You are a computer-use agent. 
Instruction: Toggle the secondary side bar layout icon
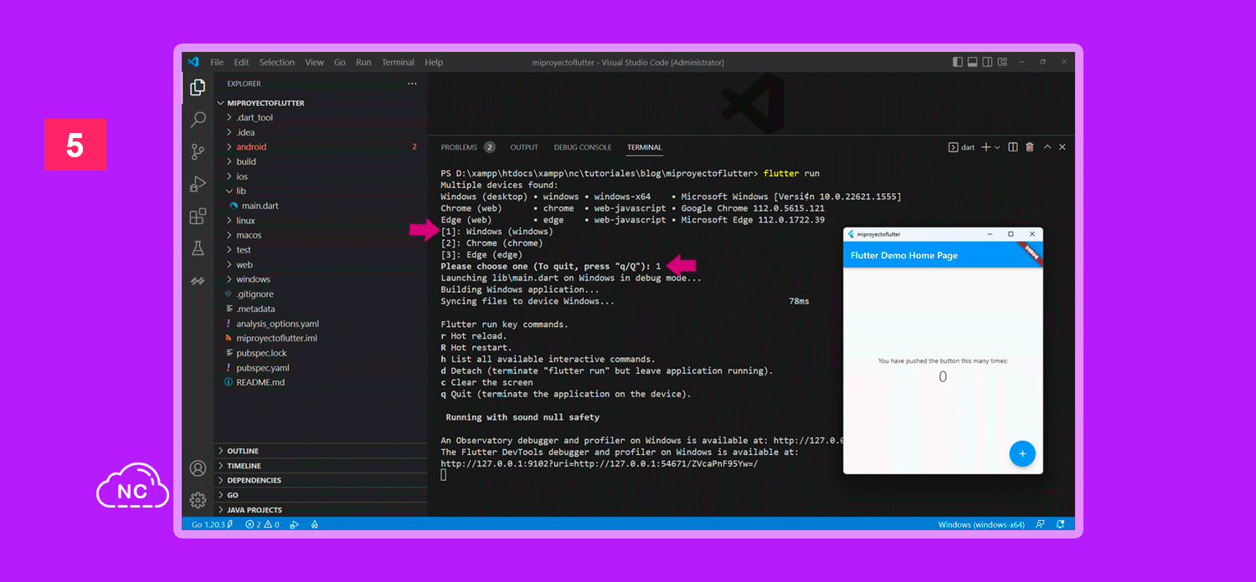click(986, 62)
